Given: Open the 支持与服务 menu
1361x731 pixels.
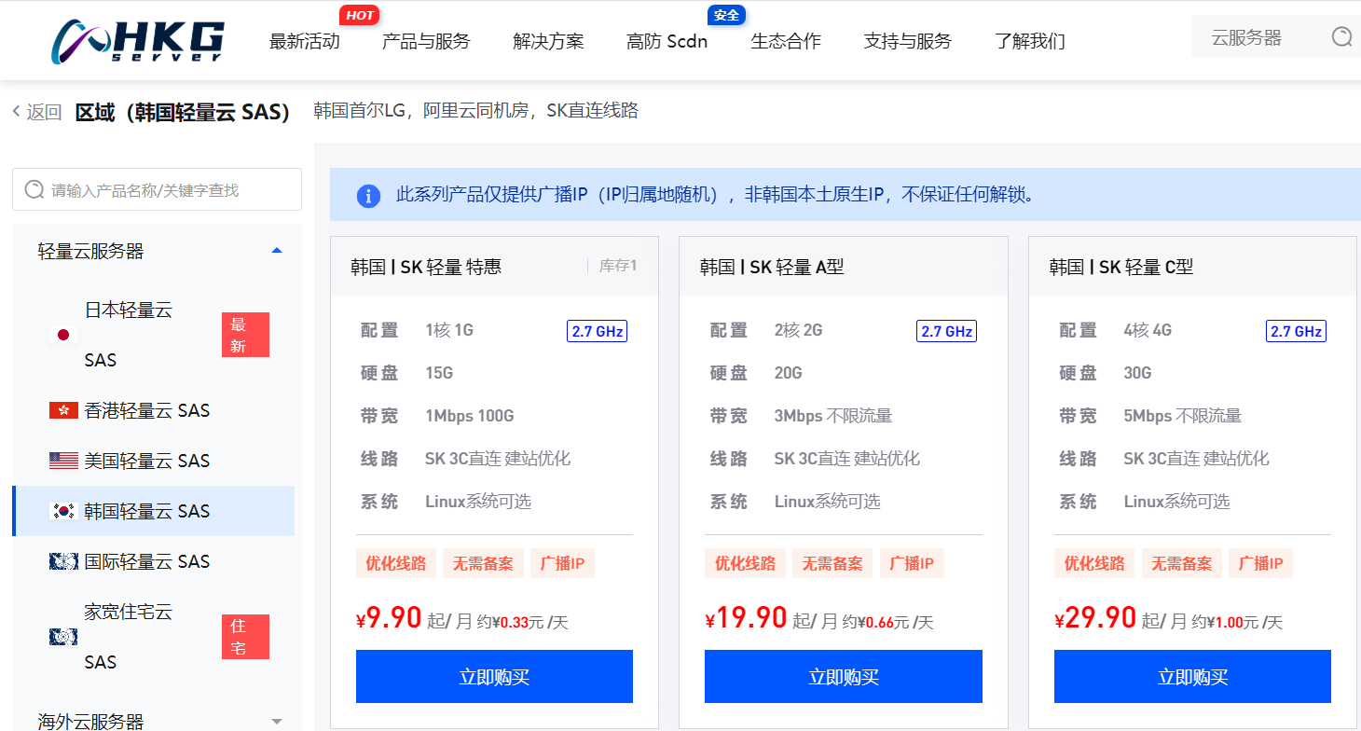Looking at the screenshot, I should 908,41.
